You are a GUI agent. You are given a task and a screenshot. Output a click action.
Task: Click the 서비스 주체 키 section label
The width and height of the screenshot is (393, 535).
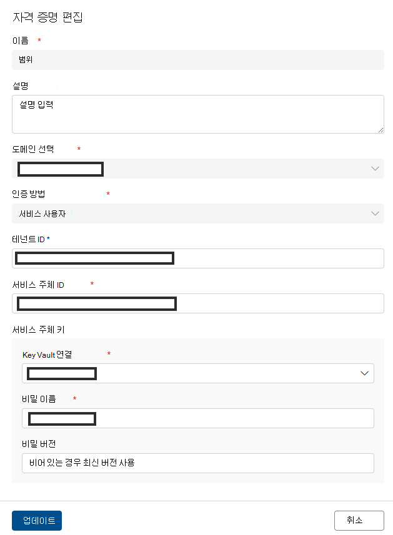(x=38, y=329)
